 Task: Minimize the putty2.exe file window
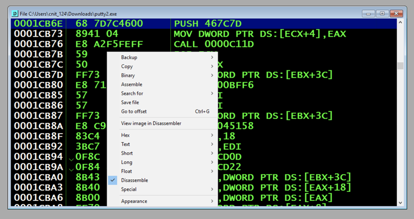point(369,14)
